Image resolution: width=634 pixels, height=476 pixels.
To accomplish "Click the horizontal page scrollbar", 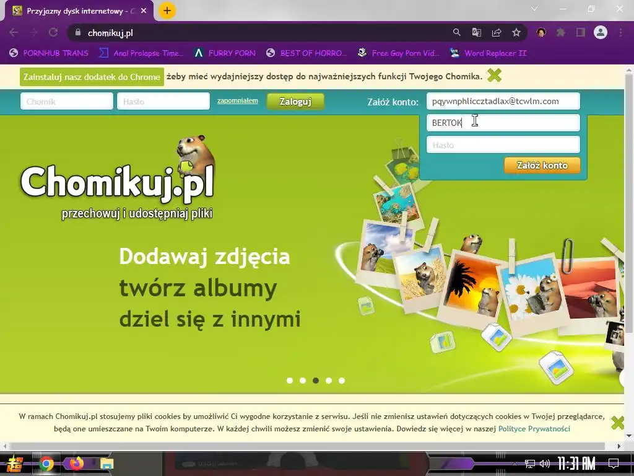I will click(307, 446).
